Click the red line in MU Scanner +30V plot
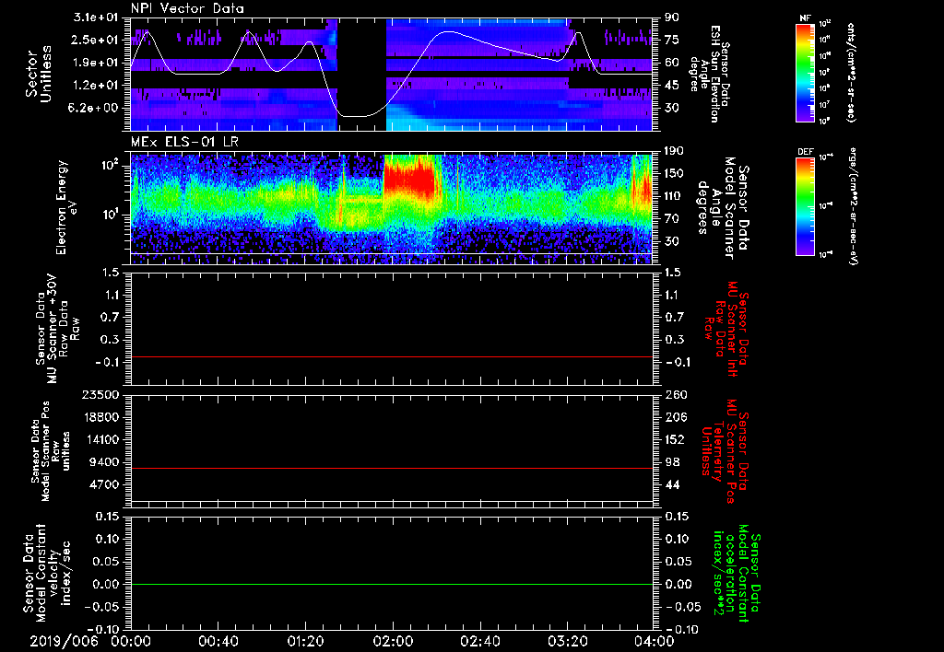 [392, 356]
